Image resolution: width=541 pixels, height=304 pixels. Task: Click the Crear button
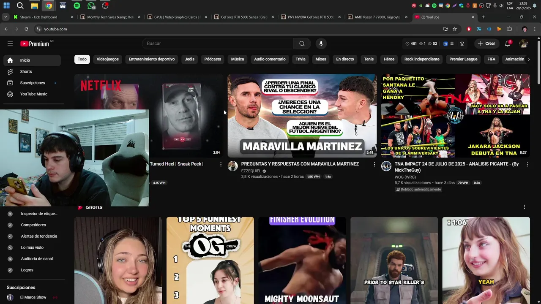486,43
